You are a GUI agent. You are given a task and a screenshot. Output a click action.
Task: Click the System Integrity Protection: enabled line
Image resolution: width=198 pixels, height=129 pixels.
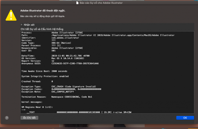click(x=45, y=76)
